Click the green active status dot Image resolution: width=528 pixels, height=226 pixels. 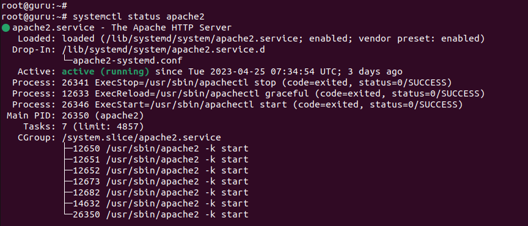[x=5, y=27]
